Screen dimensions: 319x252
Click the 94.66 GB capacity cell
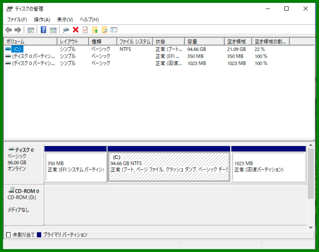coord(196,49)
